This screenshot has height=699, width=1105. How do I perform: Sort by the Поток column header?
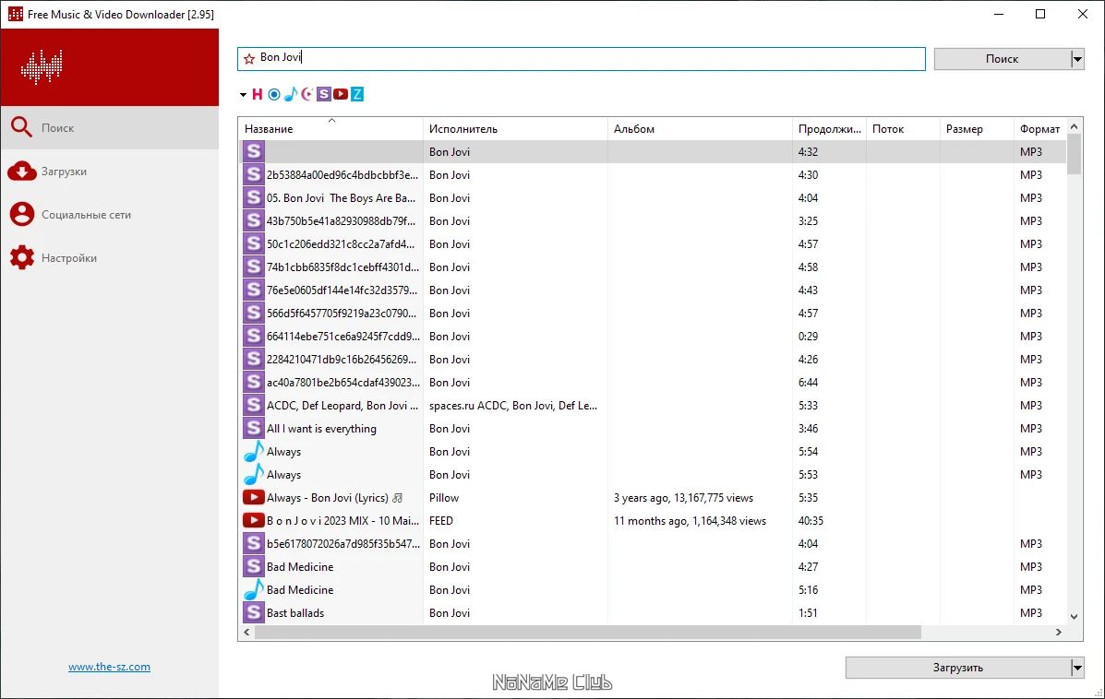pyautogui.click(x=903, y=129)
